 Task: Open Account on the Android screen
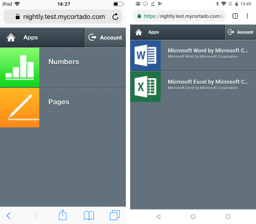click(x=241, y=32)
